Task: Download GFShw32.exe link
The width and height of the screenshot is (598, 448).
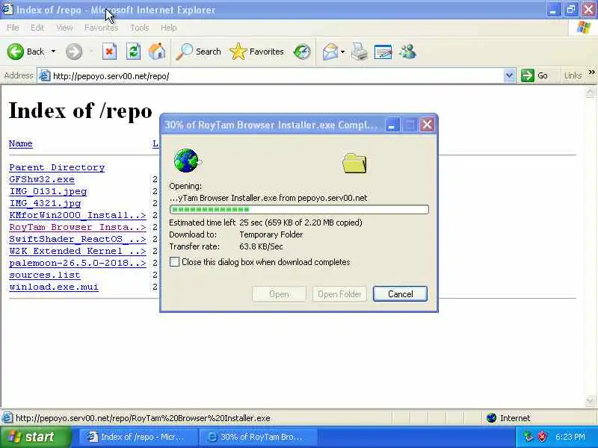Action: (x=42, y=179)
